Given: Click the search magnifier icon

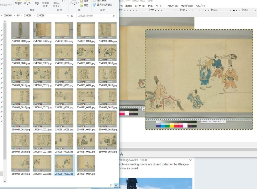Looking at the screenshot, I should coord(114,16).
